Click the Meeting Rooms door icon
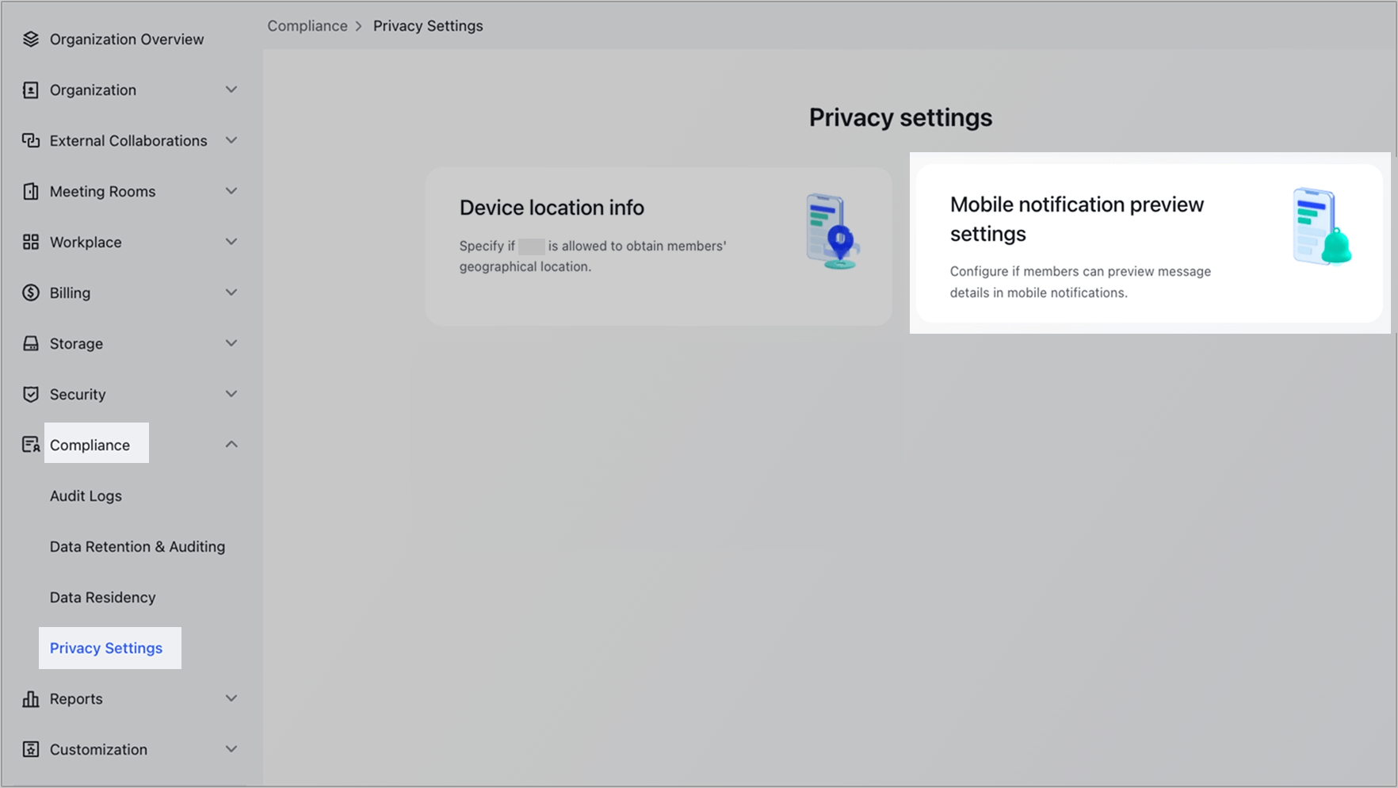Viewport: 1398px width, 788px height. tap(31, 191)
